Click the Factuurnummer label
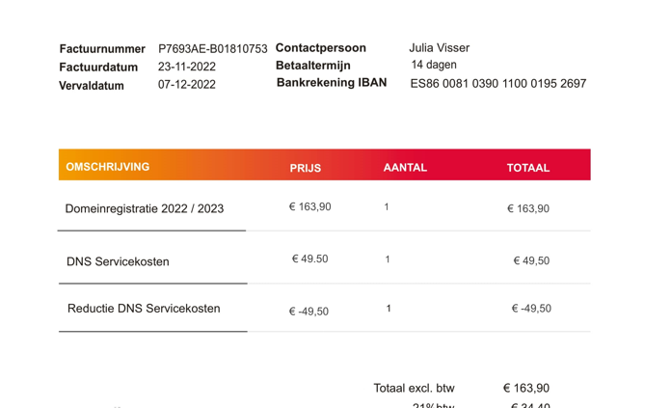This screenshot has height=408, width=671. pos(102,49)
